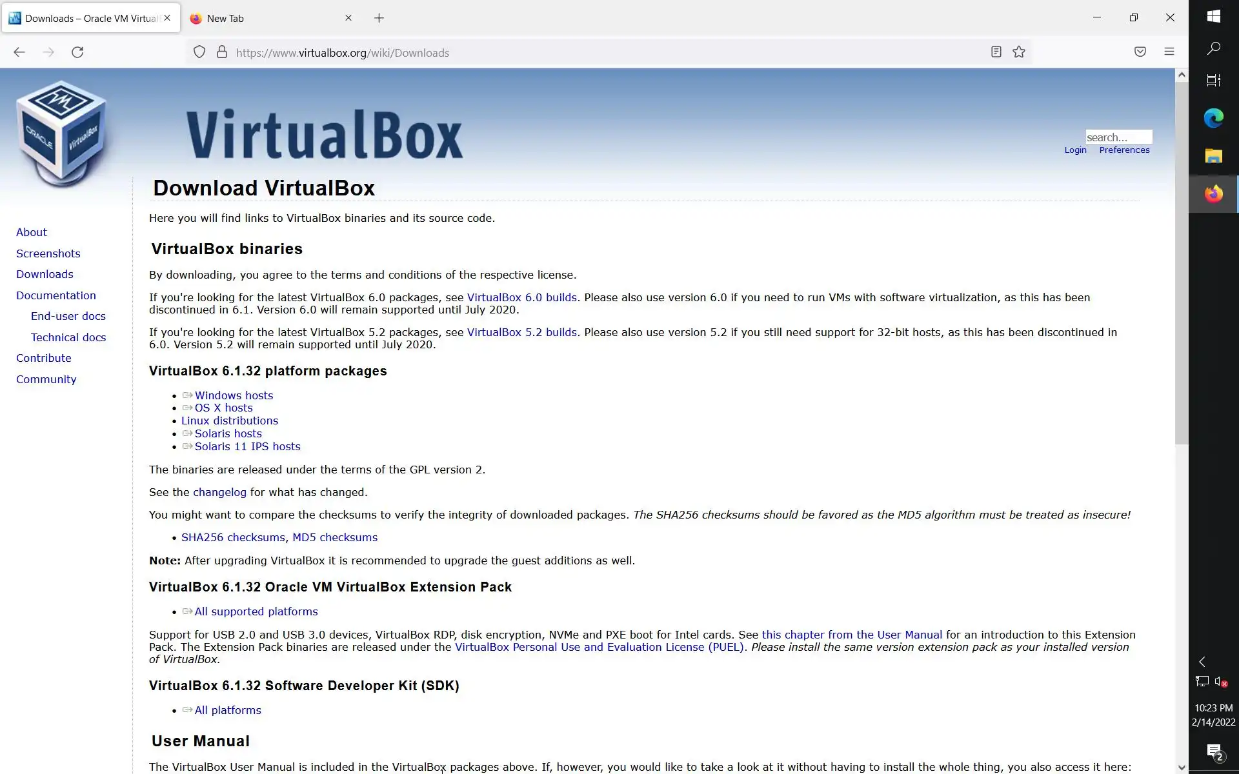Go back with the back arrow
1239x774 pixels.
tap(19, 52)
